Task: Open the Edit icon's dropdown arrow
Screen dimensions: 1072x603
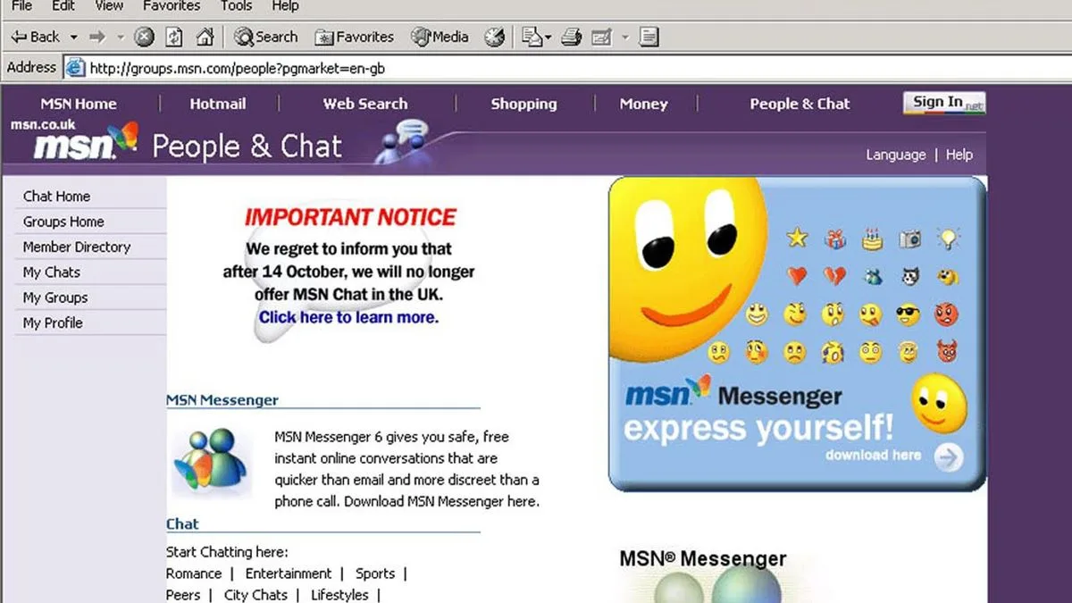Action: pos(625,38)
